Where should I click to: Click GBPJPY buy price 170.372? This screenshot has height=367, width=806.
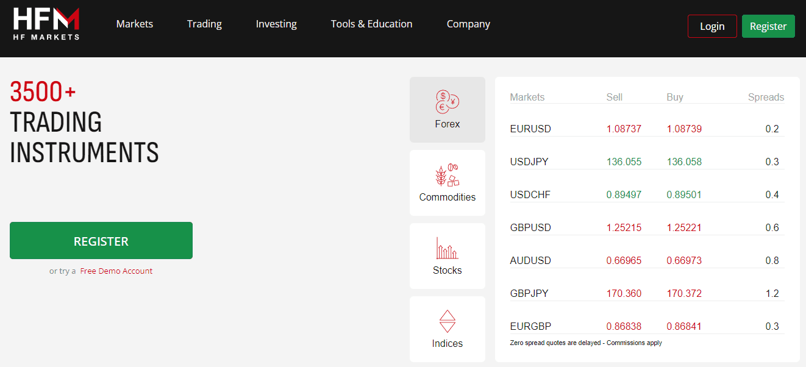click(684, 294)
